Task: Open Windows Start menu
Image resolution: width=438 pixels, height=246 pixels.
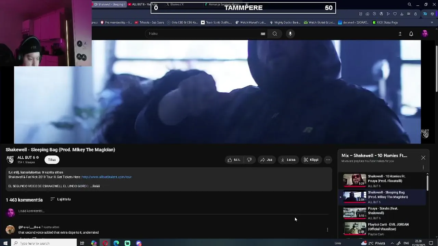Action: click(5, 243)
